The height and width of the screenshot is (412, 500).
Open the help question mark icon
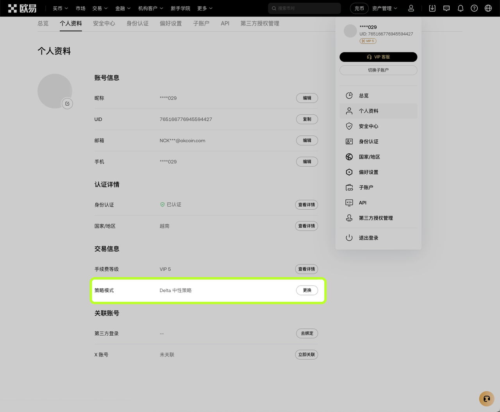[x=474, y=8]
